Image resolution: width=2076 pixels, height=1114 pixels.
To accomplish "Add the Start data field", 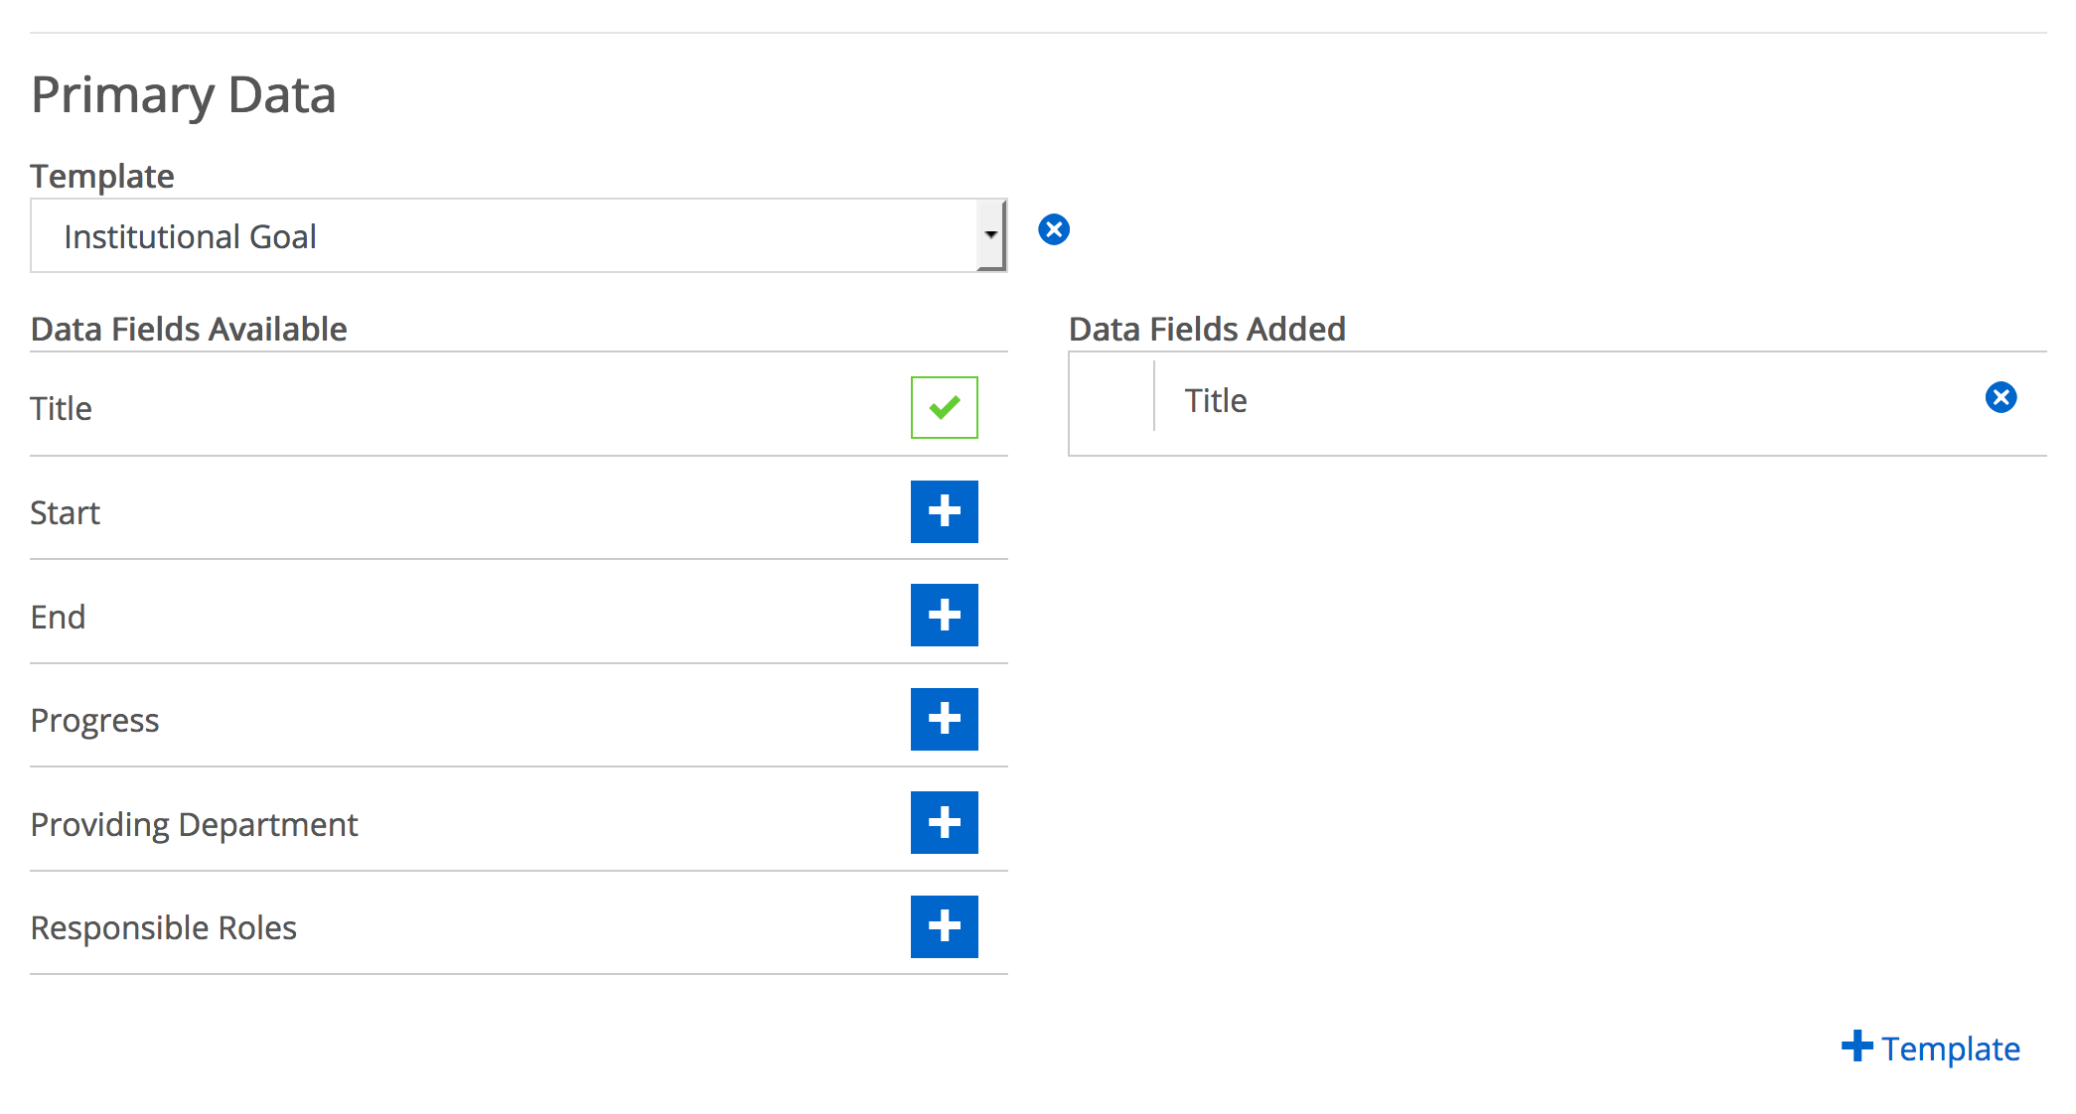I will [944, 511].
